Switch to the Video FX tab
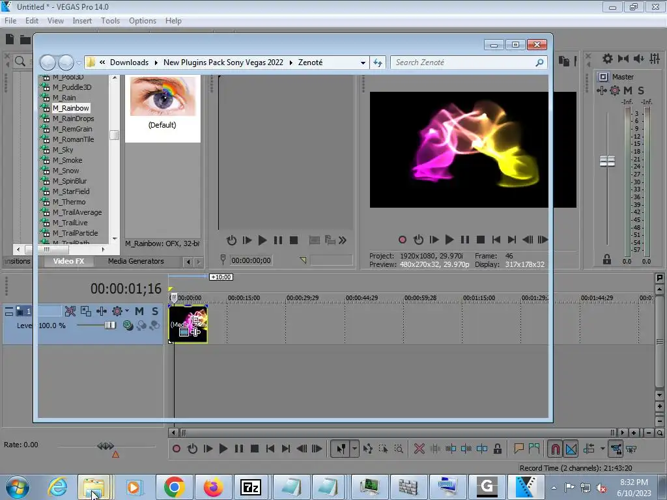The width and height of the screenshot is (667, 500). coord(68,261)
